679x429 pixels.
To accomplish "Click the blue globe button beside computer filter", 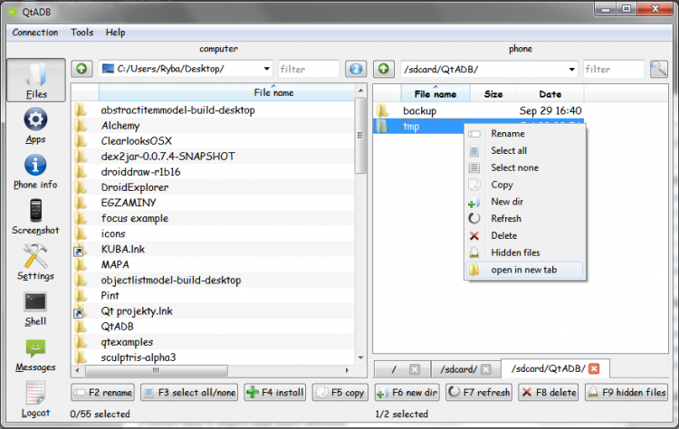I will click(x=356, y=69).
